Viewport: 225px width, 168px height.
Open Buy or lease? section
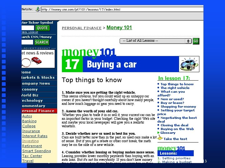(172, 103)
